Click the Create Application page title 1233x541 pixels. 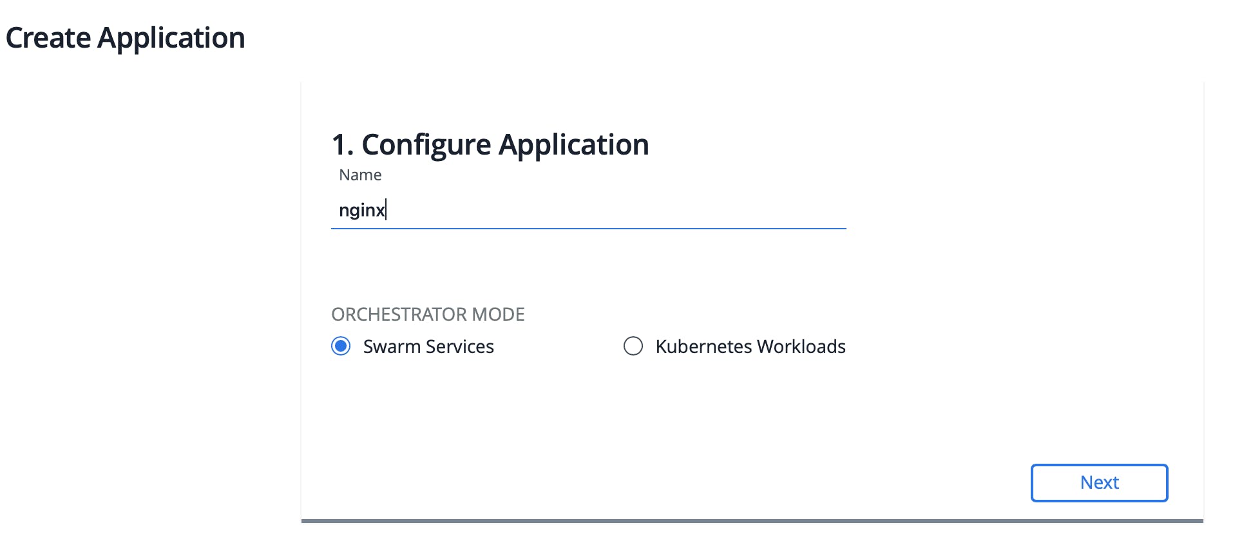click(126, 38)
